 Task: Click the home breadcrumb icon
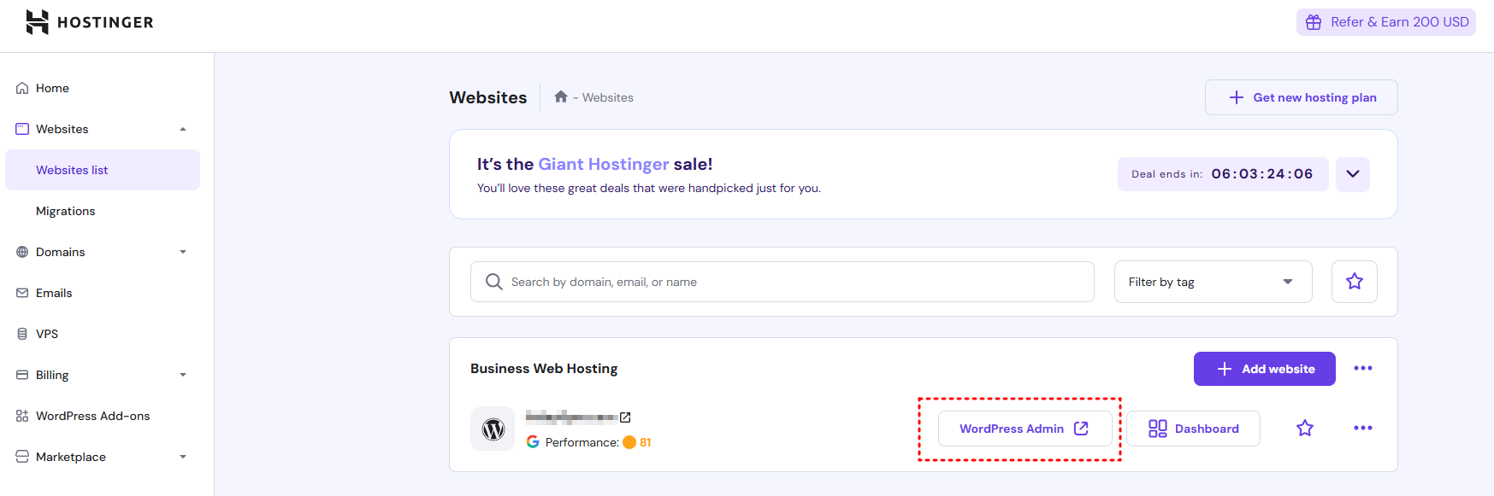pyautogui.click(x=561, y=96)
